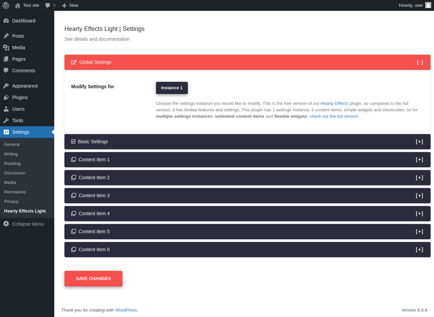This screenshot has height=317, width=434.
Task: Go to the Media menu item
Action: tap(19, 48)
